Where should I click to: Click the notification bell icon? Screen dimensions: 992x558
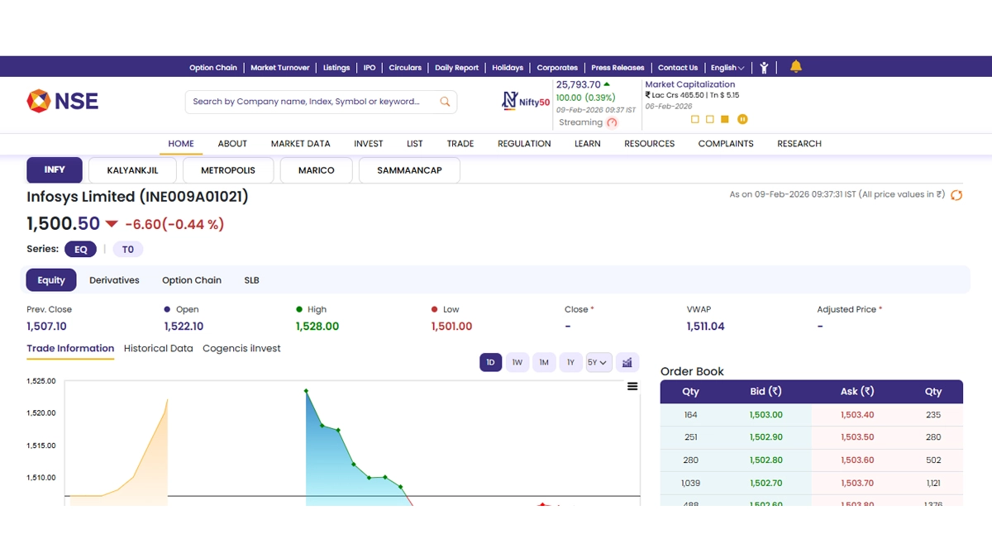[x=796, y=67]
